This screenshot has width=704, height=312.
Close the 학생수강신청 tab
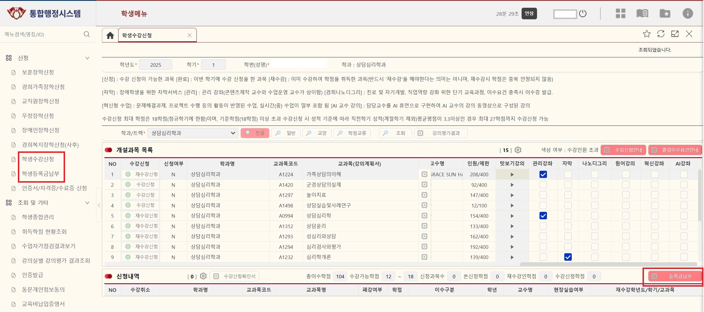pos(190,35)
